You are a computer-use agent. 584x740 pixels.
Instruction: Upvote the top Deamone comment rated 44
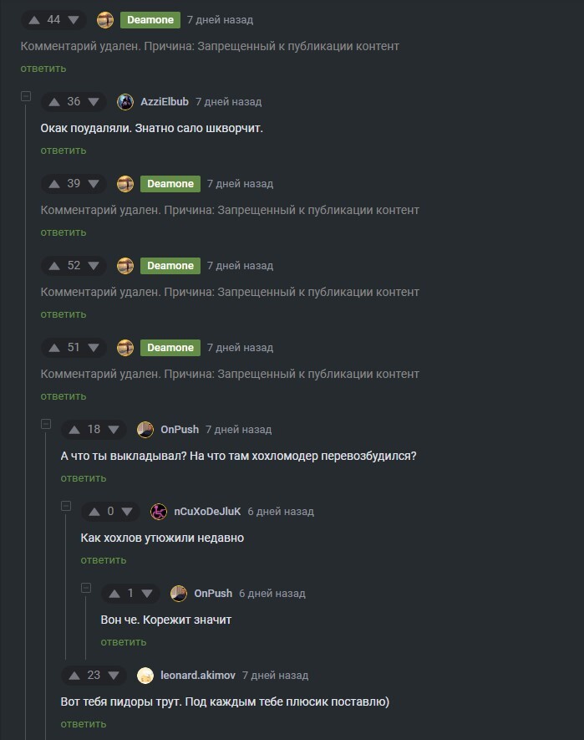[34, 20]
